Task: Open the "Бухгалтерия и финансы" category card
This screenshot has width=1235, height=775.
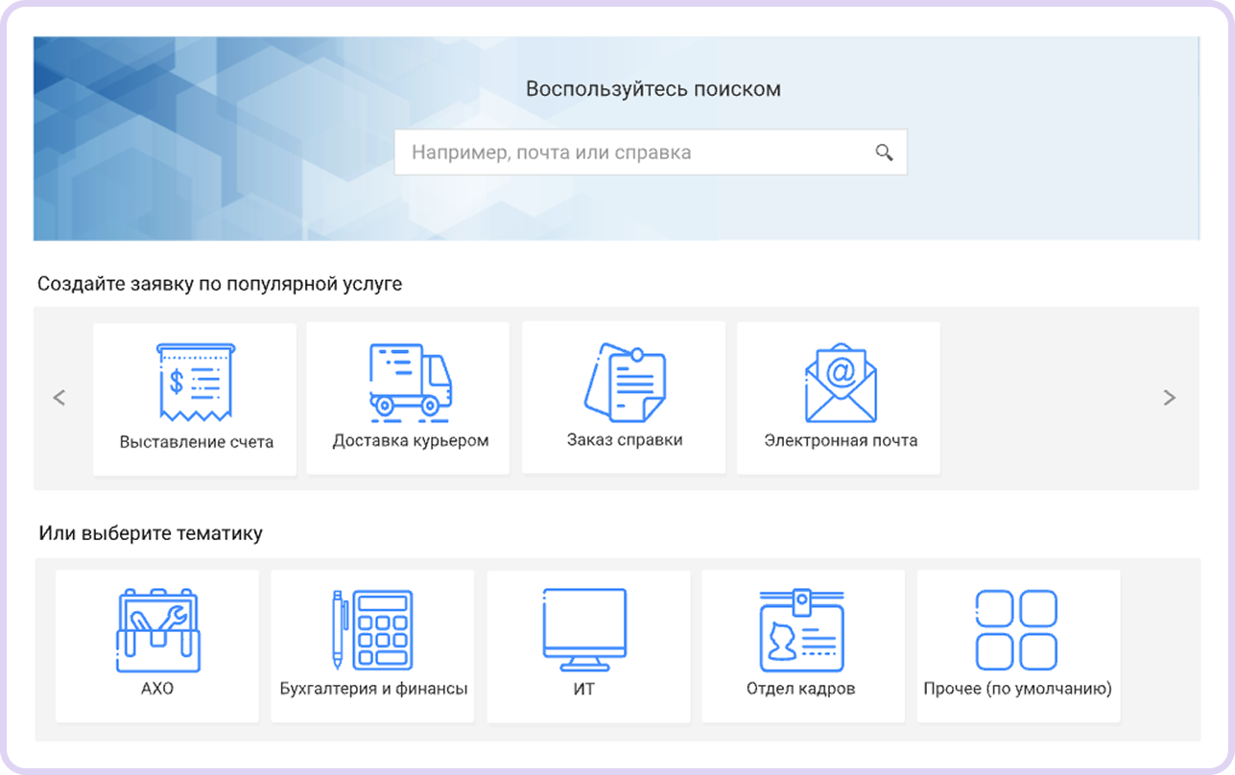Action: coord(371,646)
